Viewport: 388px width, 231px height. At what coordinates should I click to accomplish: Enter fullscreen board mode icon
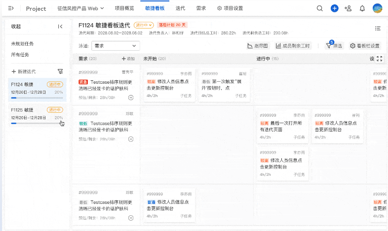click(379, 59)
